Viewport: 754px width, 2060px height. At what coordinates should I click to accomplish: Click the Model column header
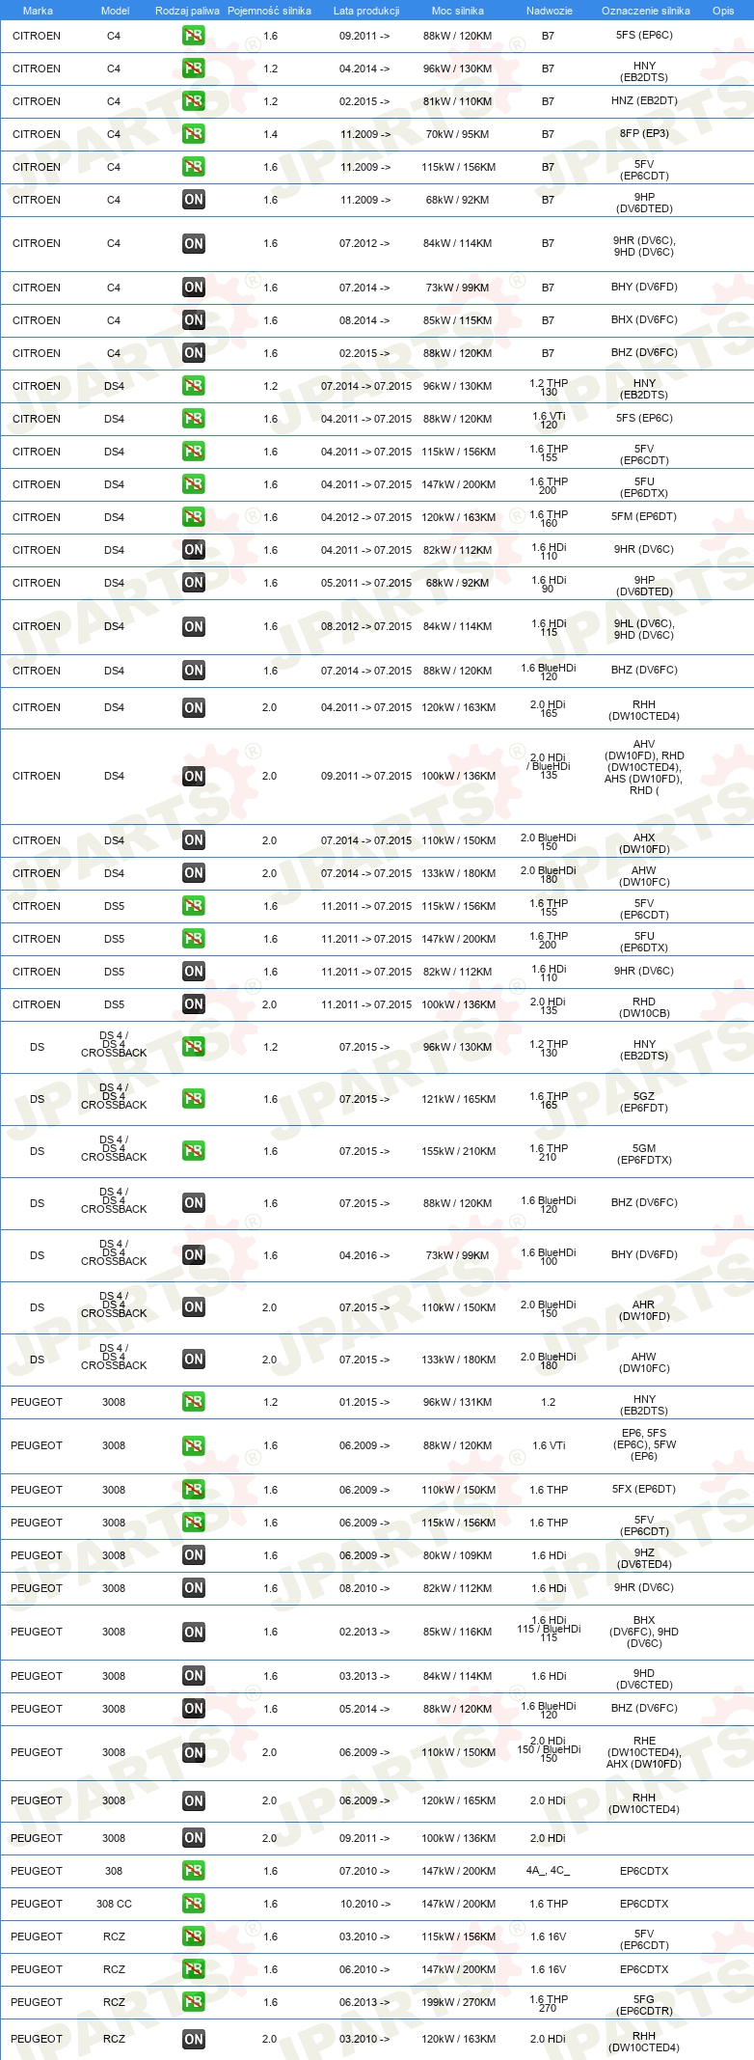115,11
